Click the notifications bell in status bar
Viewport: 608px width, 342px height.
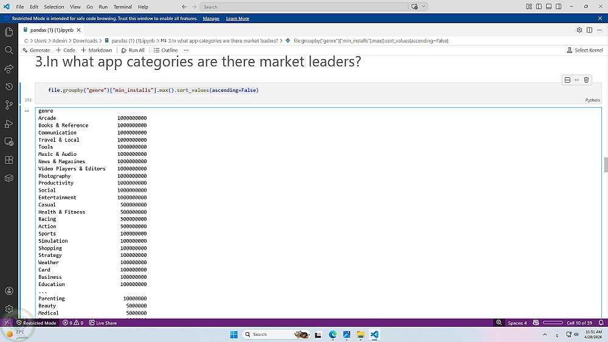pos(601,323)
